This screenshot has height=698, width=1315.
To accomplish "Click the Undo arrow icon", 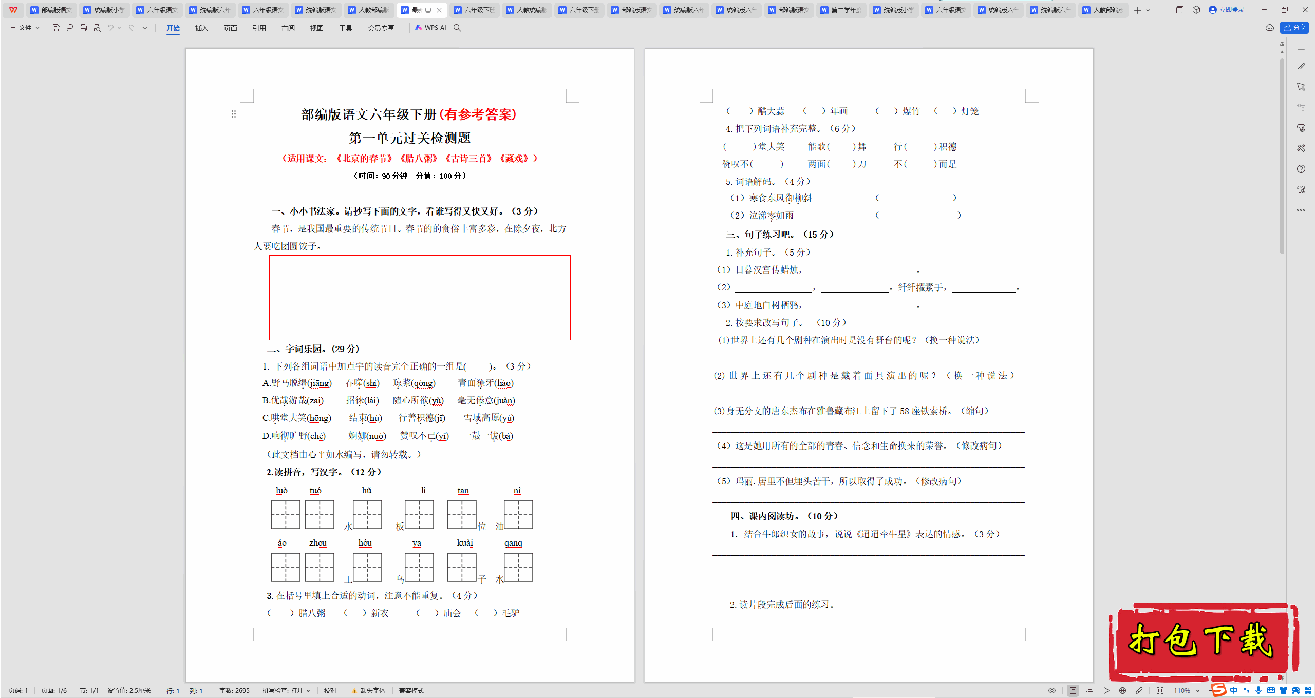I will (x=110, y=28).
